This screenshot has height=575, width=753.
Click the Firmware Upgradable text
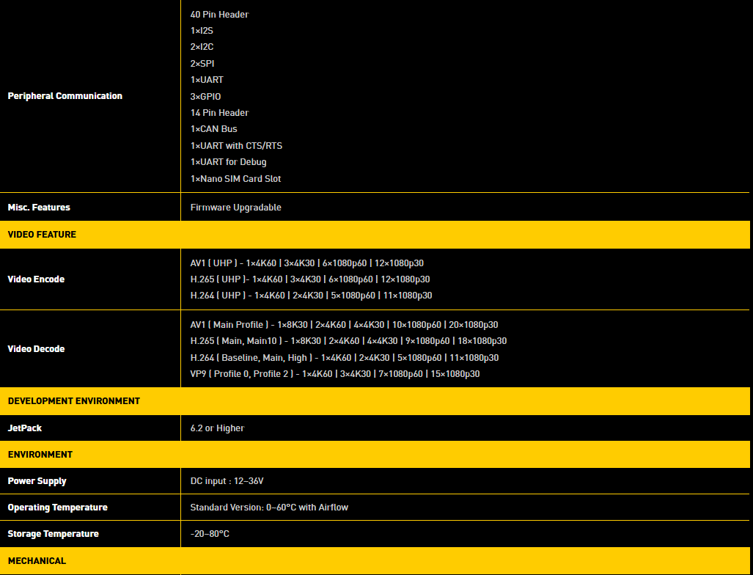pyautogui.click(x=235, y=208)
